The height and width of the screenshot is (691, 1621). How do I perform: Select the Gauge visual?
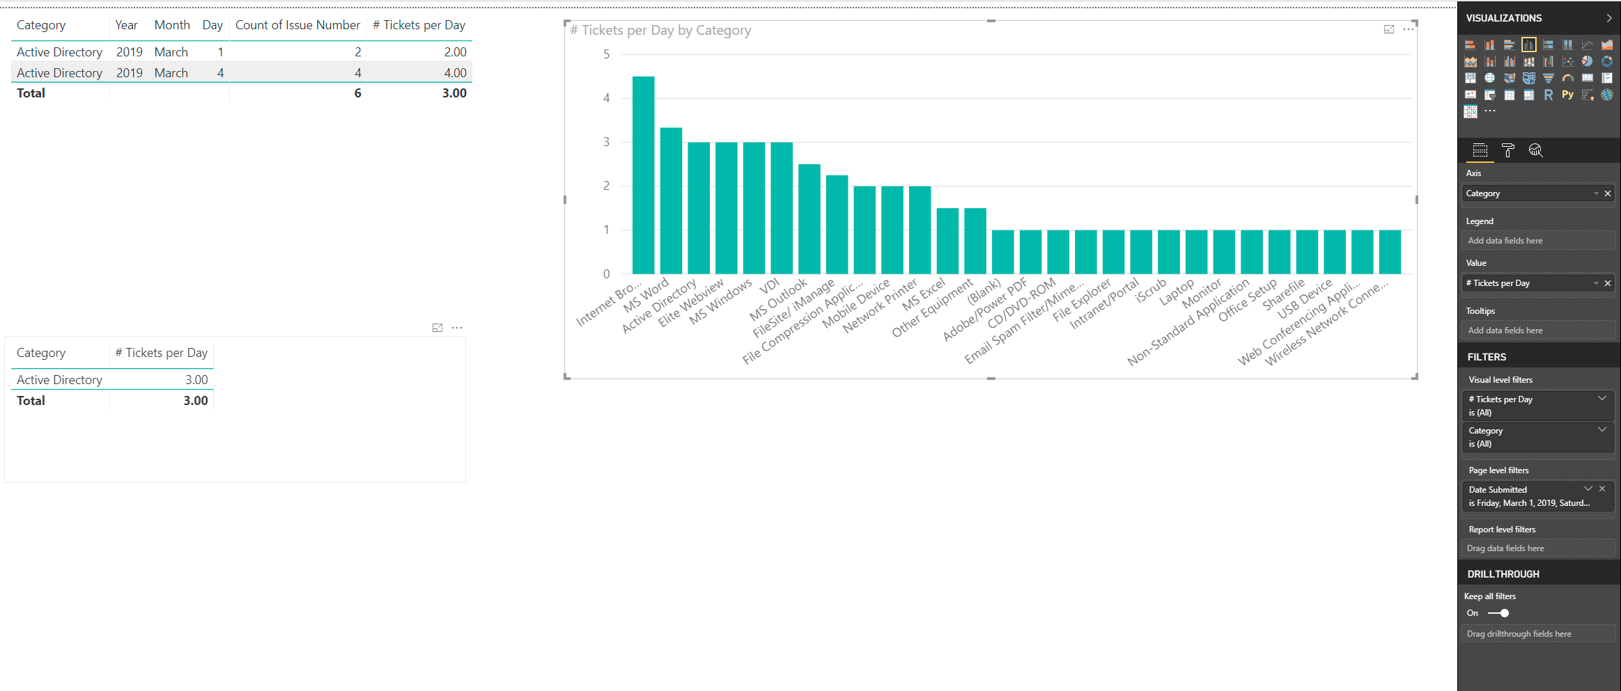pos(1568,78)
